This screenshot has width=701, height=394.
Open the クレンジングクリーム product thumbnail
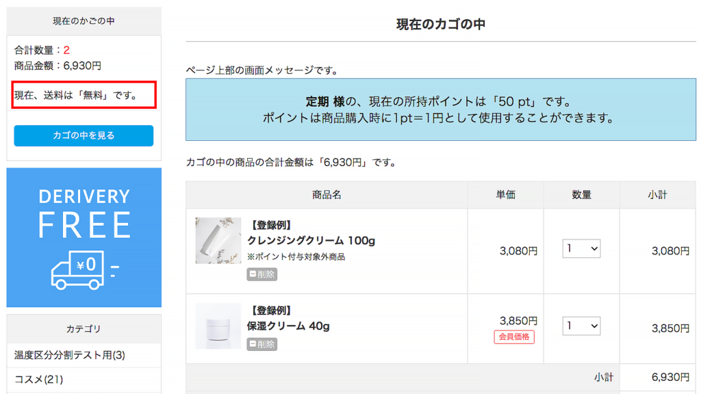coord(218,241)
